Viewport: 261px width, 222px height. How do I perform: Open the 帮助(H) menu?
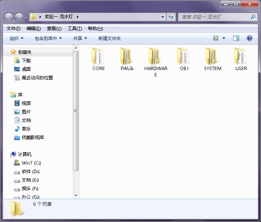(96, 29)
